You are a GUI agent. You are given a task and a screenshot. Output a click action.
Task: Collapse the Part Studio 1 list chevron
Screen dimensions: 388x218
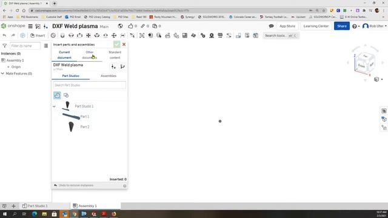tap(54, 107)
